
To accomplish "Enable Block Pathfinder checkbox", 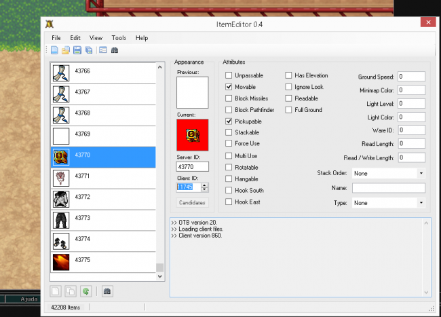I will tap(229, 110).
